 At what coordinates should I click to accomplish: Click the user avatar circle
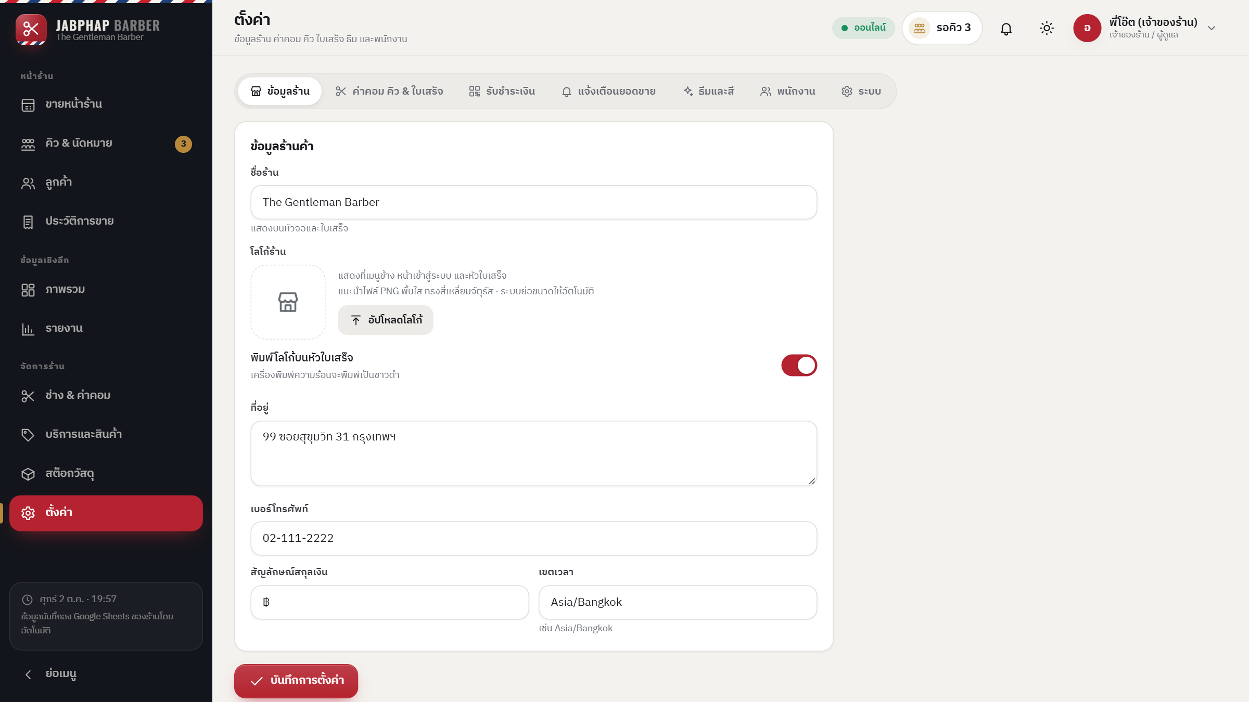[1087, 28]
